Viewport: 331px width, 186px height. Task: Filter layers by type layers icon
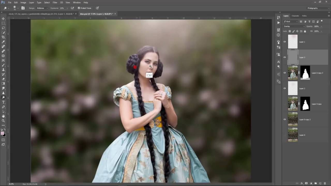click(x=309, y=21)
